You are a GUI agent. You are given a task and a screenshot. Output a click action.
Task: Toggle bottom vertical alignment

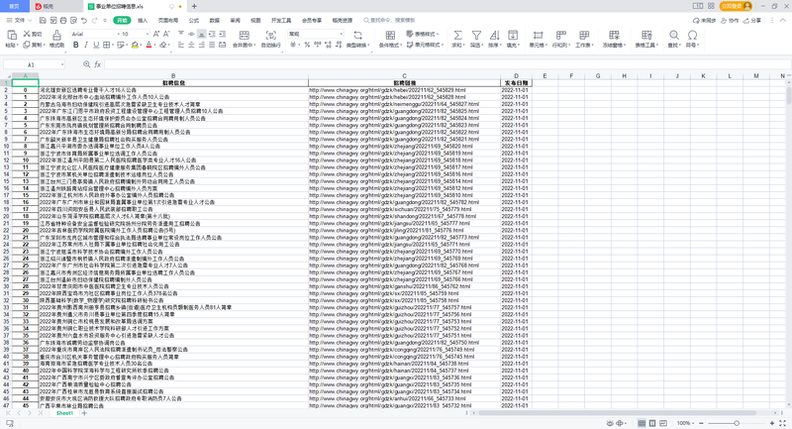click(x=202, y=34)
